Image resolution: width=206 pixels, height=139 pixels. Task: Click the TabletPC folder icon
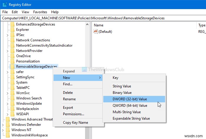click(x=12, y=88)
